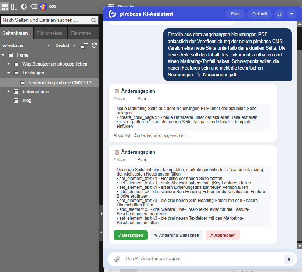Click the Default button in assistant header
The height and width of the screenshot is (272, 302).
(x=260, y=14)
